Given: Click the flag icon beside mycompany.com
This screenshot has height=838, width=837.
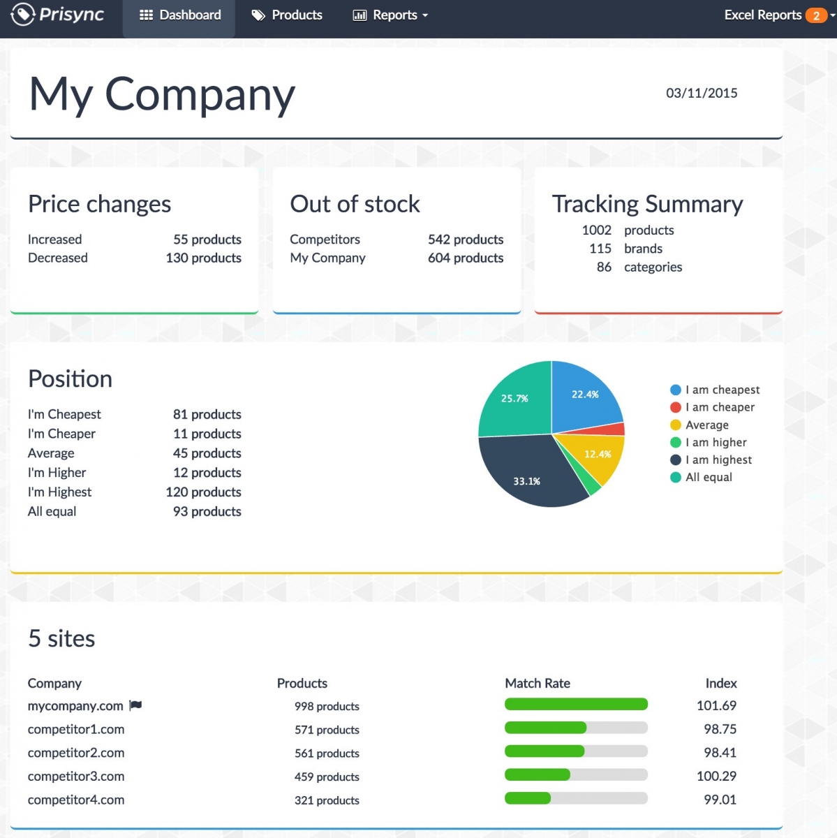Looking at the screenshot, I should [135, 705].
